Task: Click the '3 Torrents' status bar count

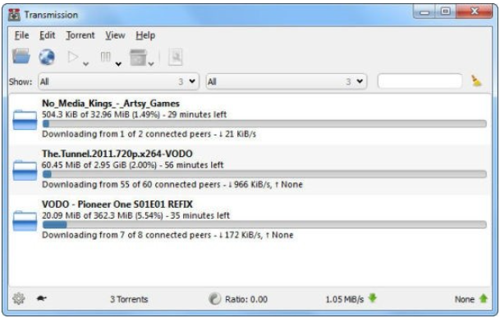Action: click(129, 299)
